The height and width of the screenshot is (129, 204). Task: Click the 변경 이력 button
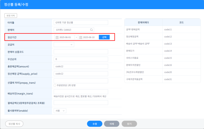coord(11,15)
